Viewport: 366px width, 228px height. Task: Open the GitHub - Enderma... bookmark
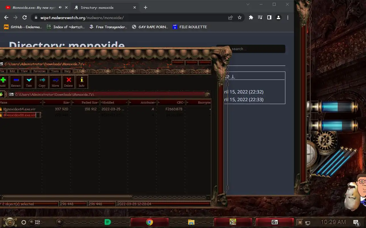(23, 27)
